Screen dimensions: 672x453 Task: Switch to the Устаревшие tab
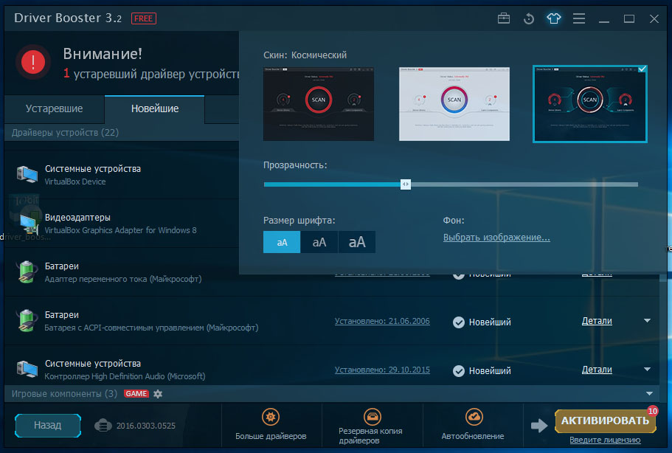coord(54,109)
